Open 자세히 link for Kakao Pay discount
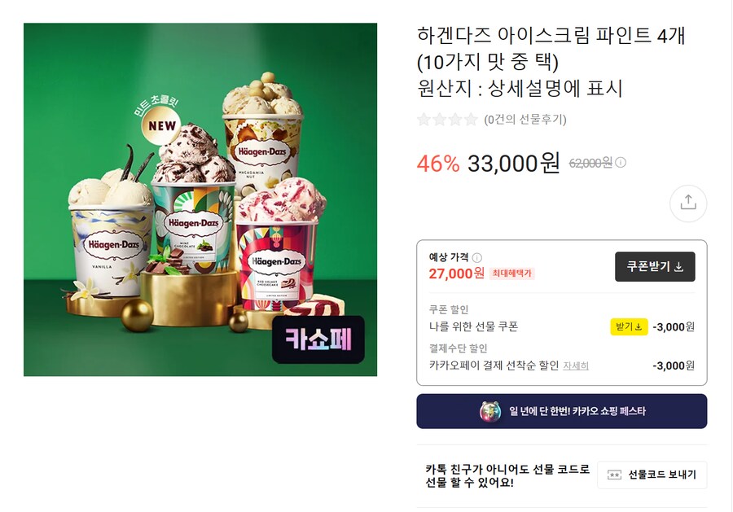The height and width of the screenshot is (512, 733). click(x=576, y=365)
